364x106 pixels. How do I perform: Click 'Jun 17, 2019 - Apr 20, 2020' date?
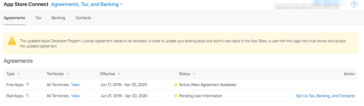tap(124, 85)
